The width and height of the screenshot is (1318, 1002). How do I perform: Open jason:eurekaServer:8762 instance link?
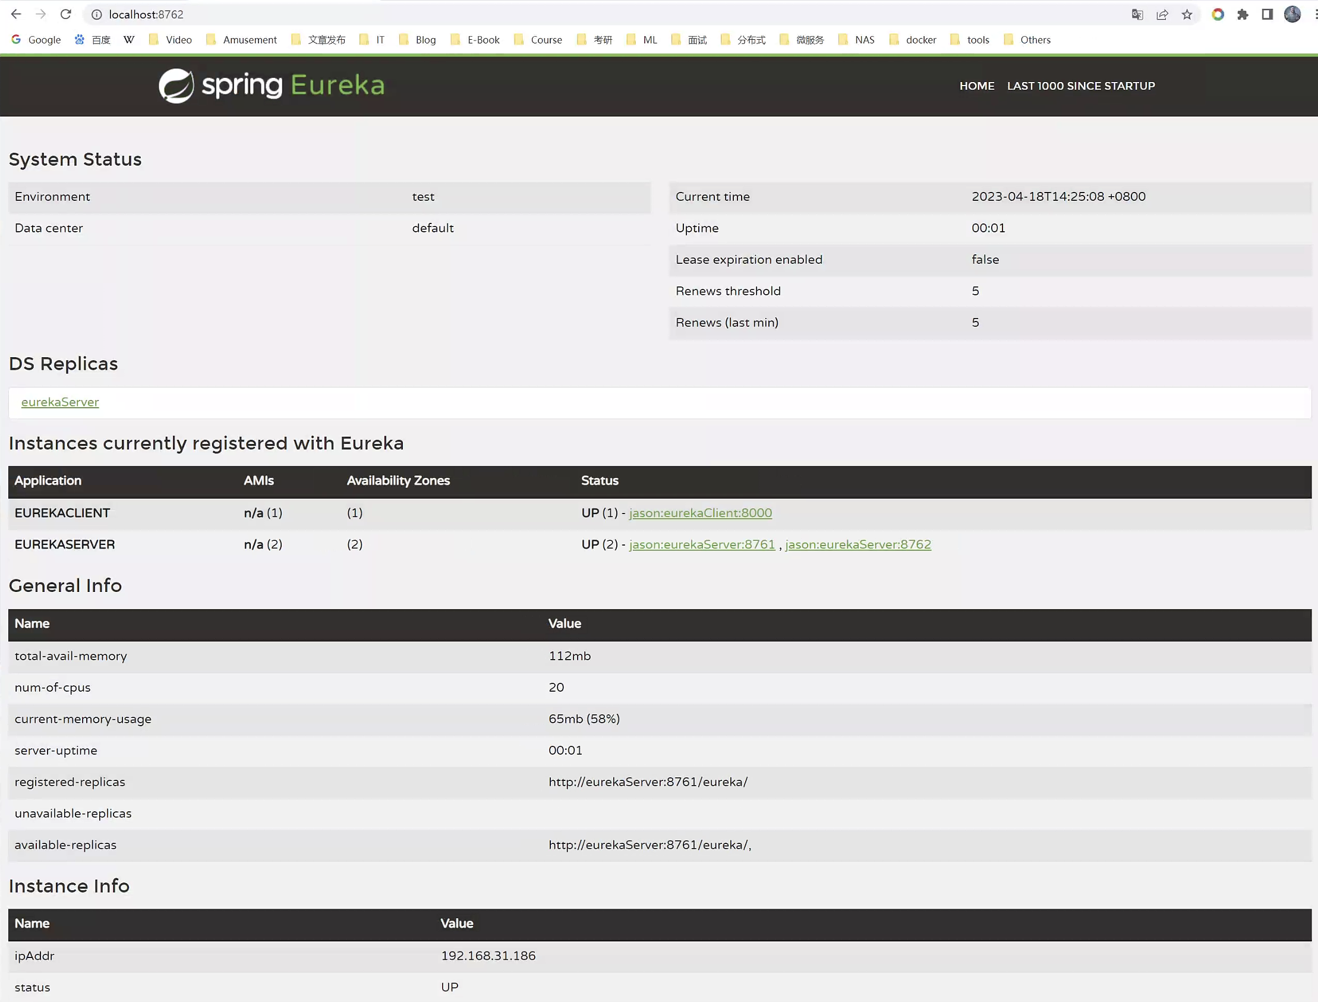pos(857,544)
